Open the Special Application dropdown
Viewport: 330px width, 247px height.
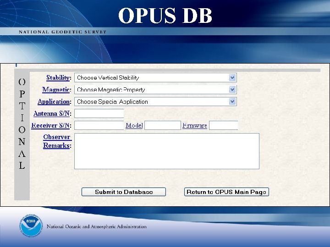tap(155, 102)
